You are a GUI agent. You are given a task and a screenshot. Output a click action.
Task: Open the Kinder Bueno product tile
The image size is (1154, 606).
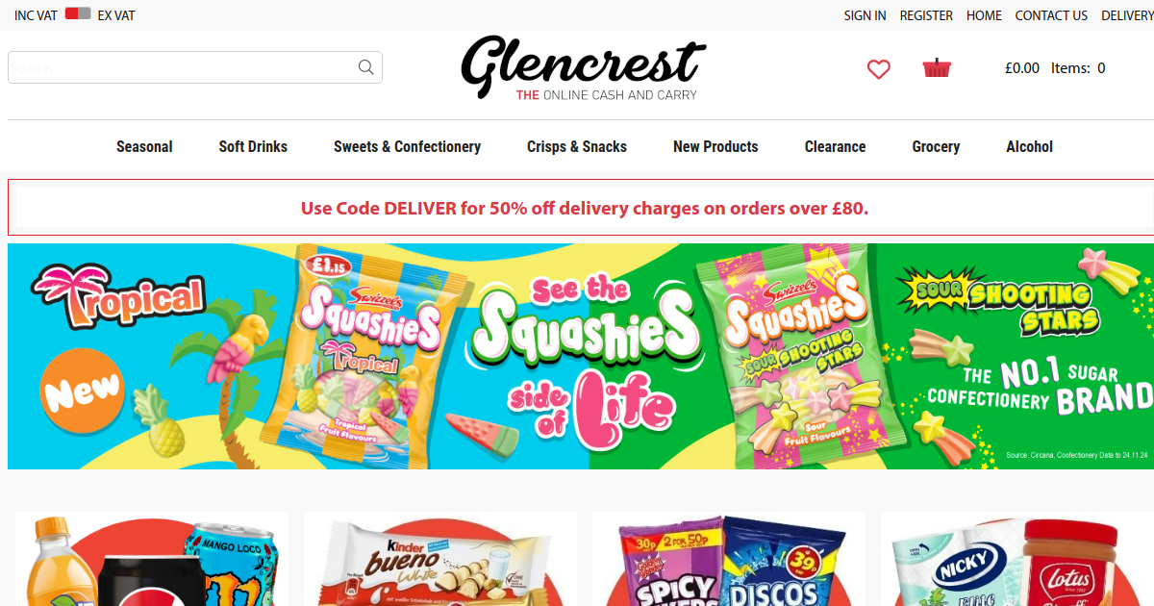point(440,559)
